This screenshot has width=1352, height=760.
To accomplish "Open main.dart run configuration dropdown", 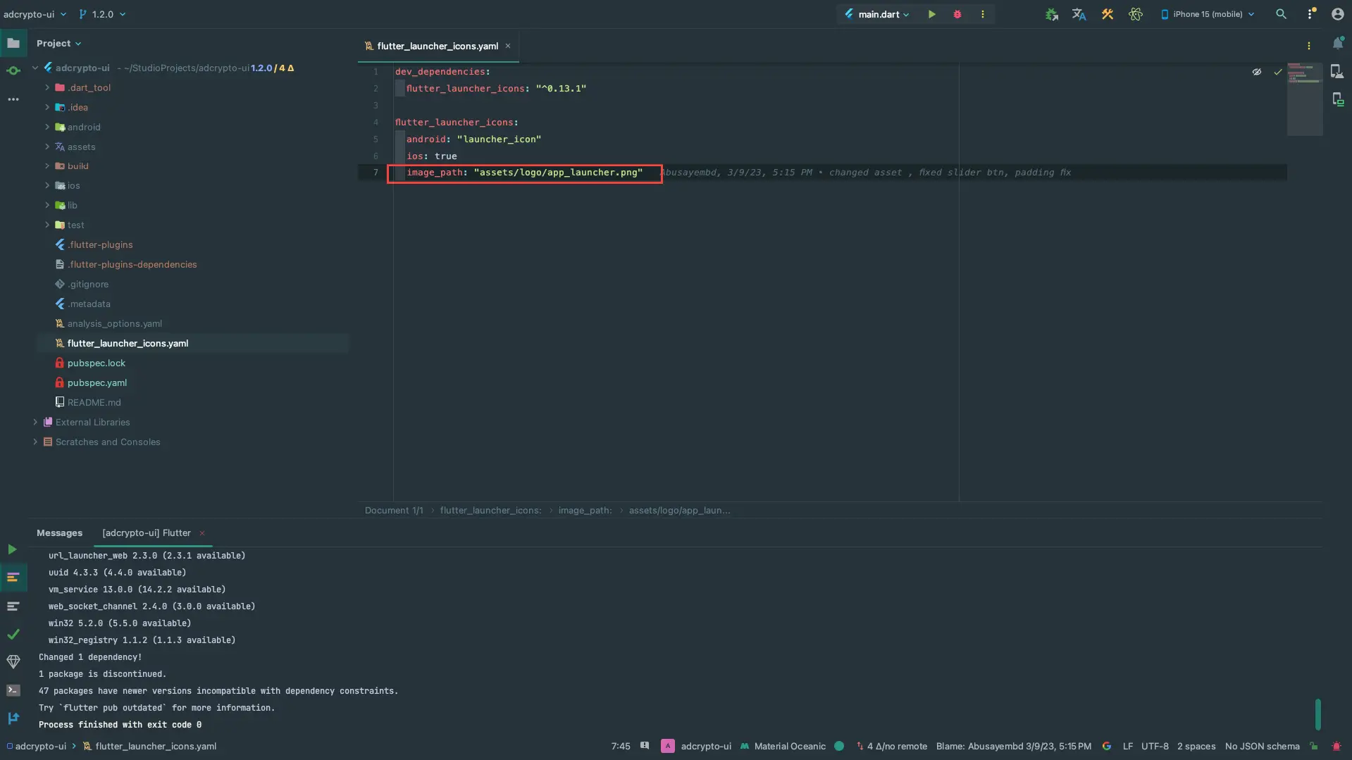I will [x=877, y=14].
